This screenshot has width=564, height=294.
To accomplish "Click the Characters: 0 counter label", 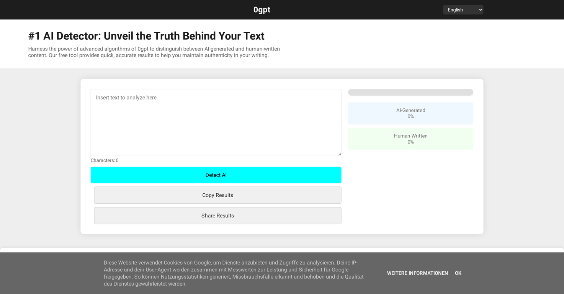I will tap(105, 160).
